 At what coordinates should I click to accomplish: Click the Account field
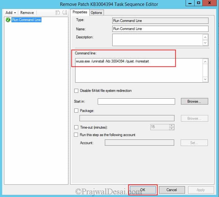point(140,143)
